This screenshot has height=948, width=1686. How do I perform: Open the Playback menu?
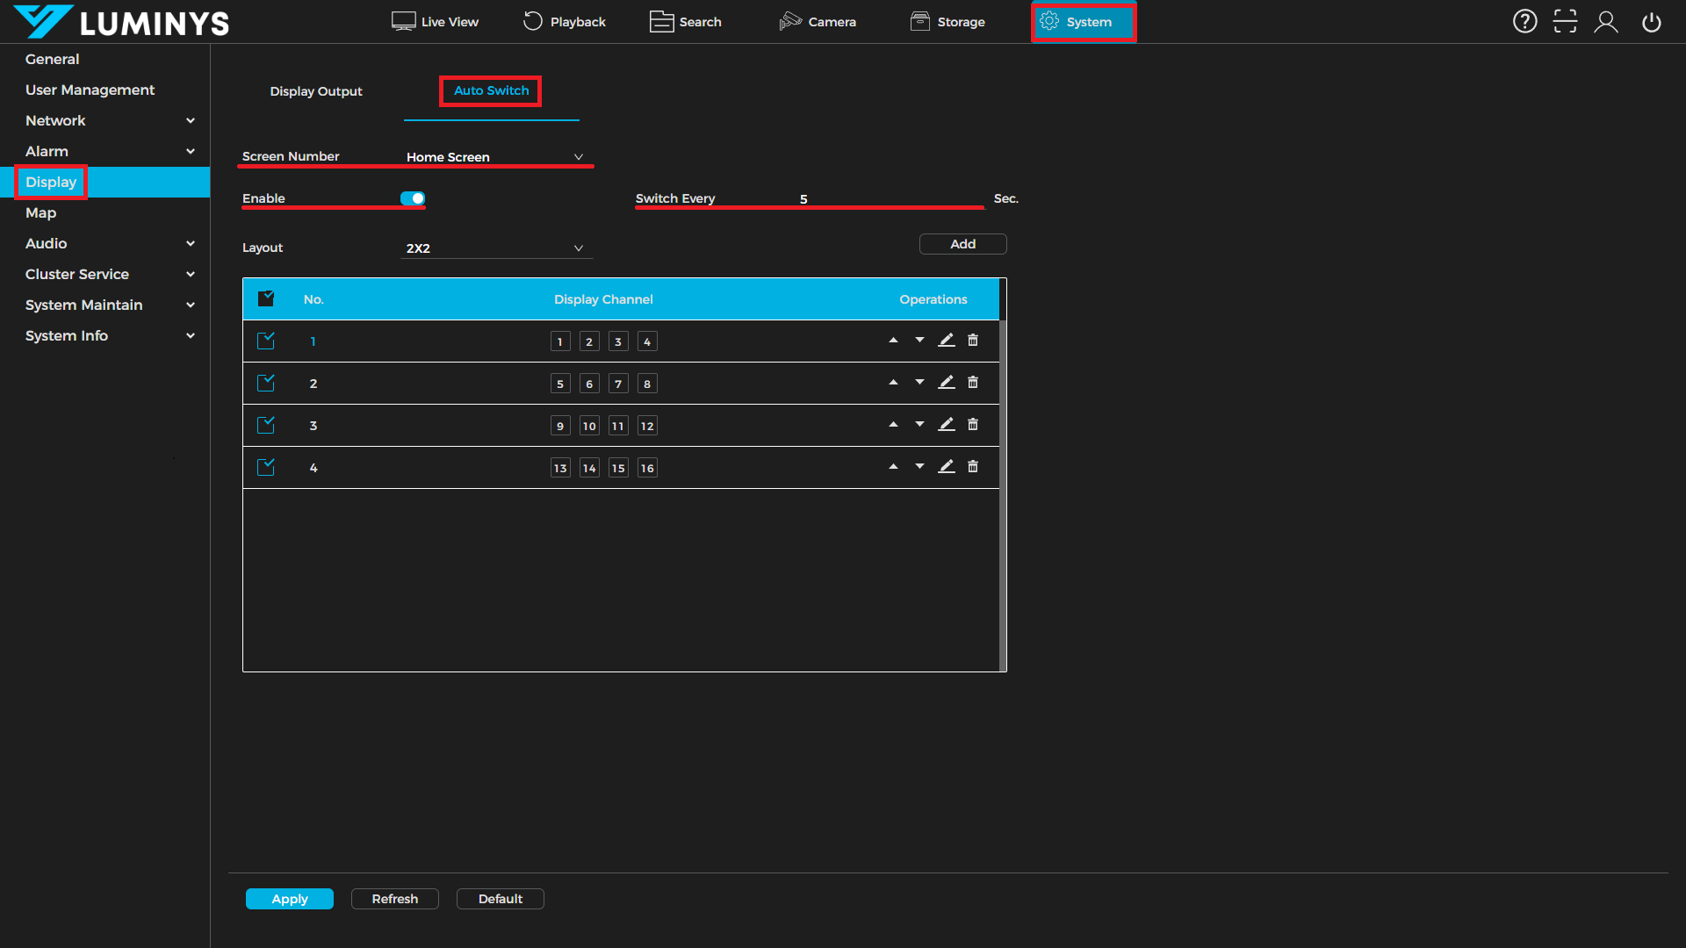(565, 21)
